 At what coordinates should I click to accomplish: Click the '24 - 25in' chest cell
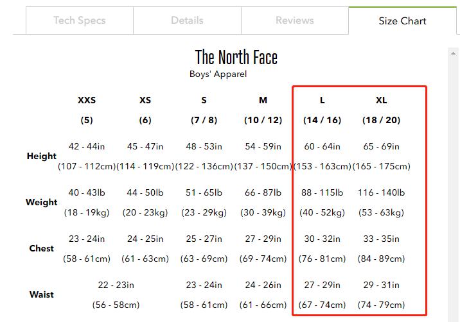[145, 239]
